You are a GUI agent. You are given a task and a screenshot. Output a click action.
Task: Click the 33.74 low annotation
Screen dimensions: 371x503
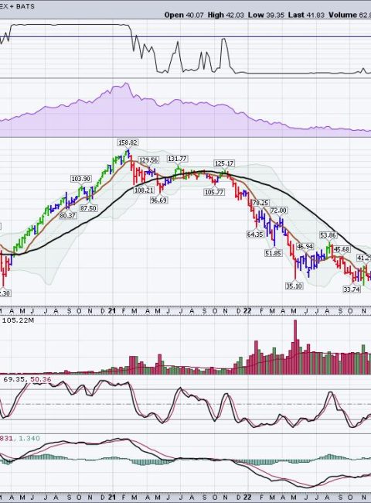point(352,289)
